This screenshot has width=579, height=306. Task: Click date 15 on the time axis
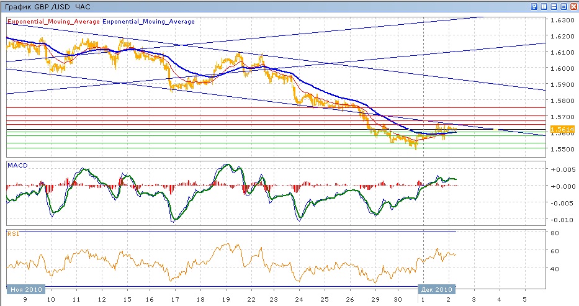coord(127,299)
